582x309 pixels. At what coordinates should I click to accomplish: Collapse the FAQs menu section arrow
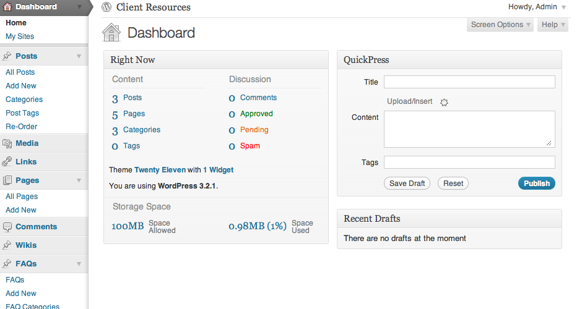(x=79, y=264)
